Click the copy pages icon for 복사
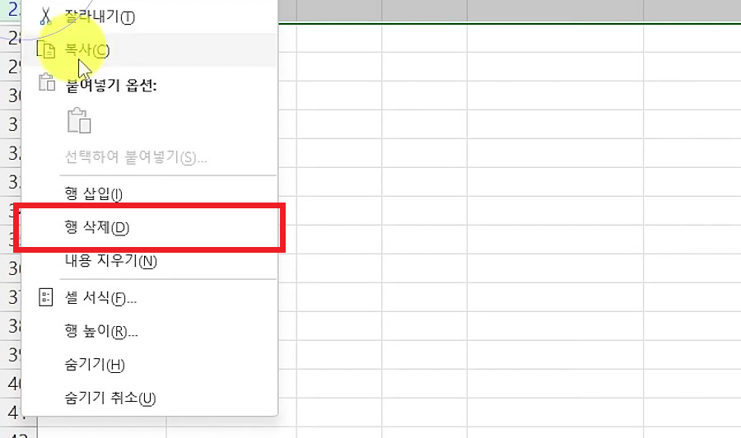Viewport: 741px width, 438px height. [46, 49]
